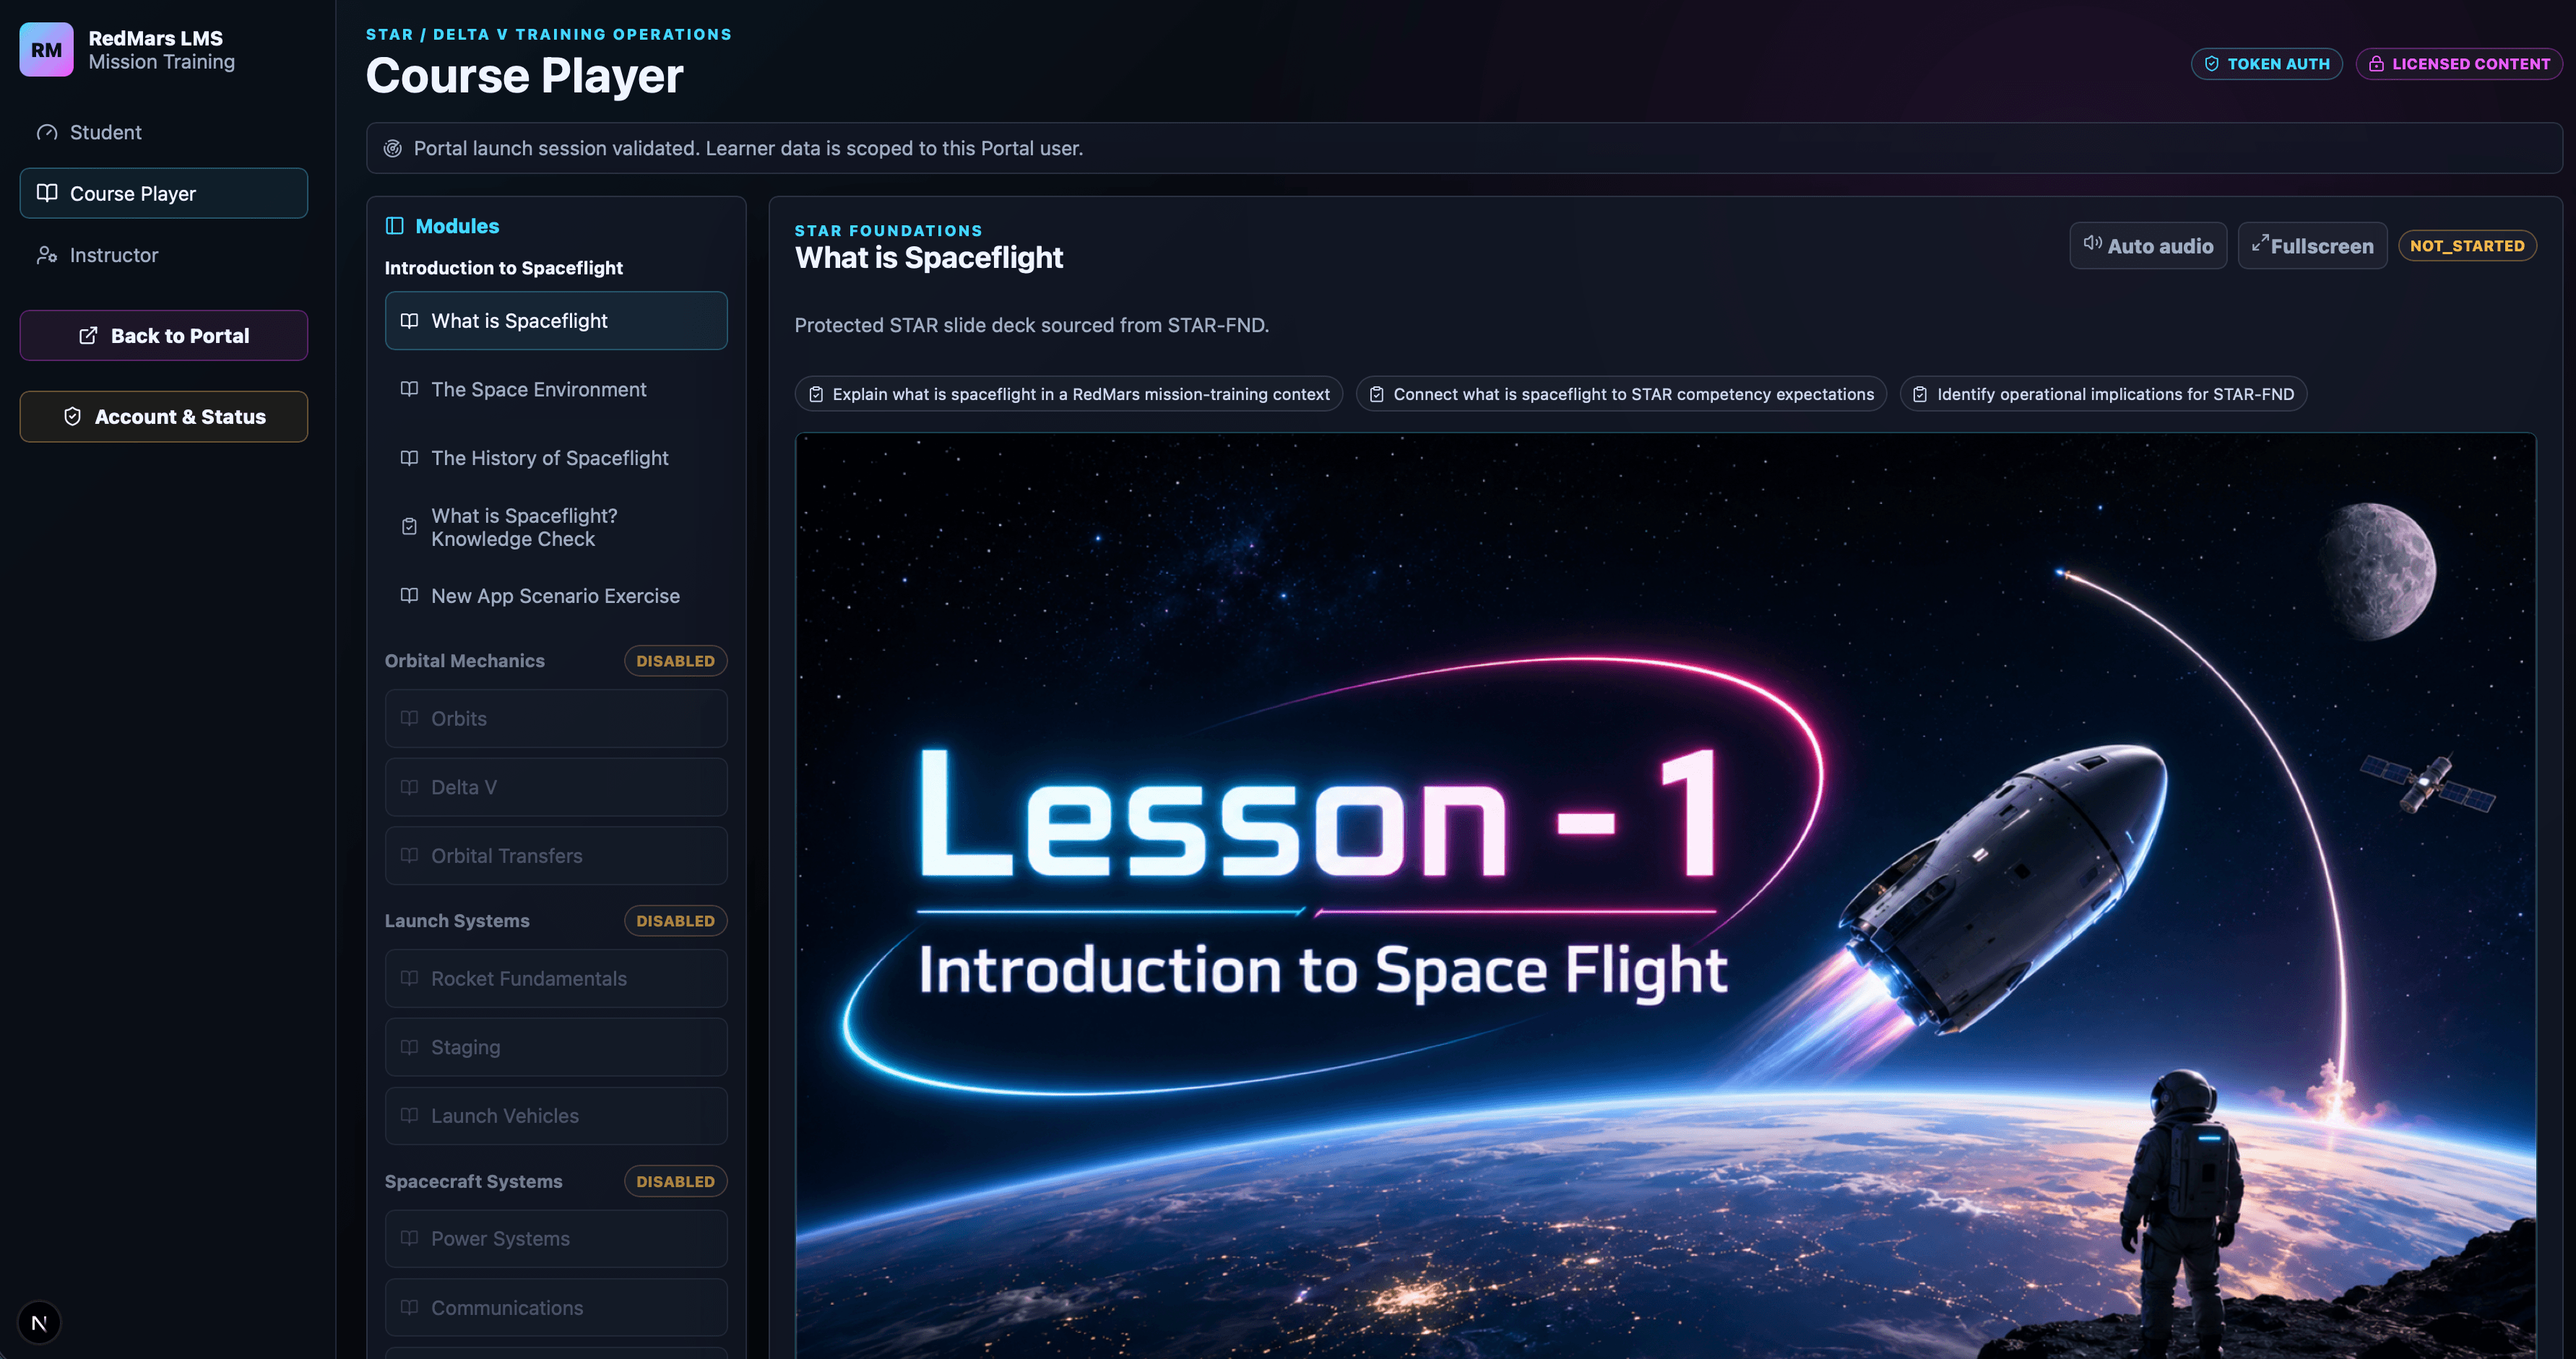Image resolution: width=2576 pixels, height=1359 pixels.
Task: Click the expand-arrows icon in Fullscreen
Action: point(2259,243)
